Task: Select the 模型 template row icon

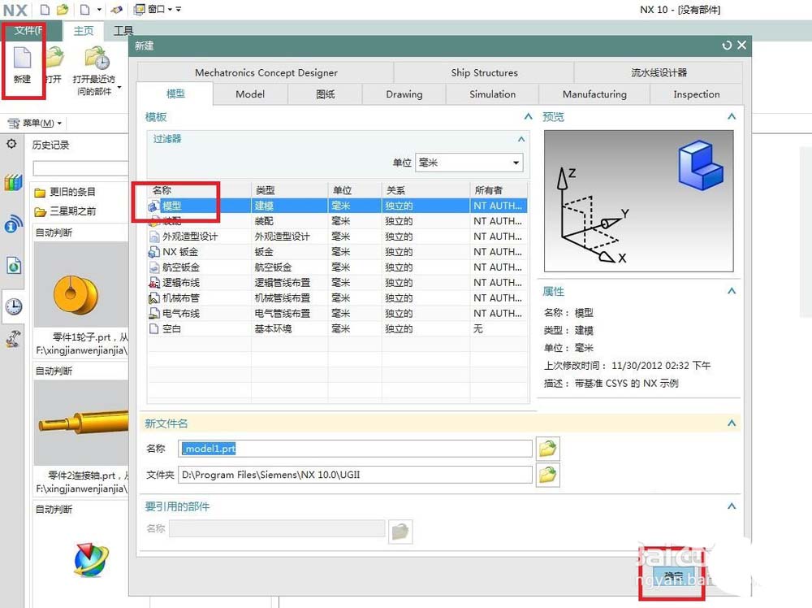Action: coord(153,206)
